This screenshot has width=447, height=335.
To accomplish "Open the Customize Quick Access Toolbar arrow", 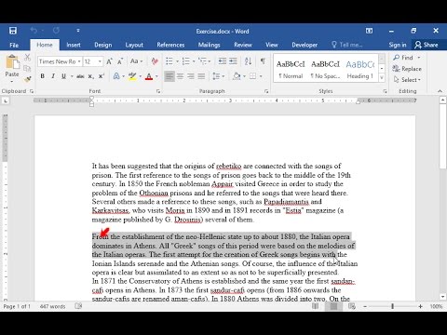I will point(78,31).
